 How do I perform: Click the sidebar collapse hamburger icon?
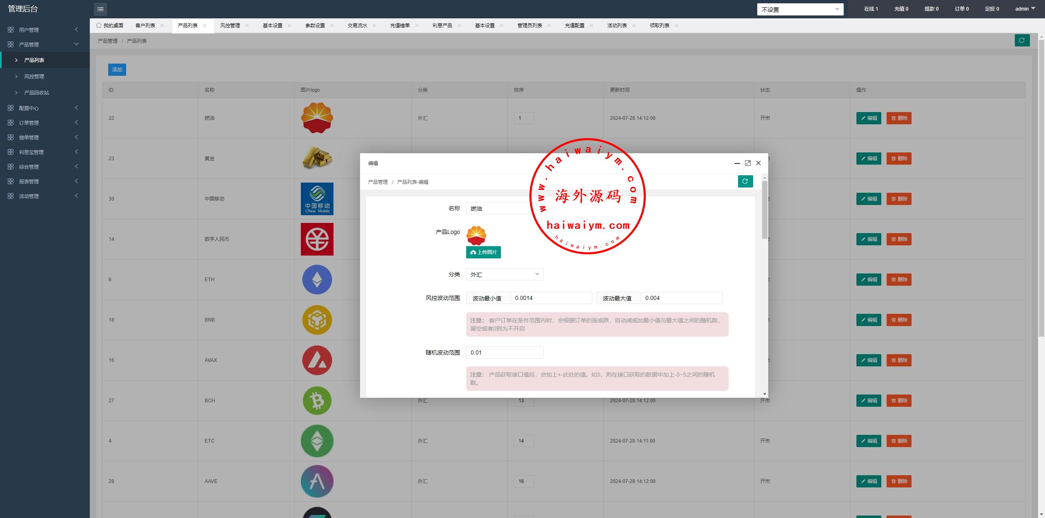click(x=100, y=9)
